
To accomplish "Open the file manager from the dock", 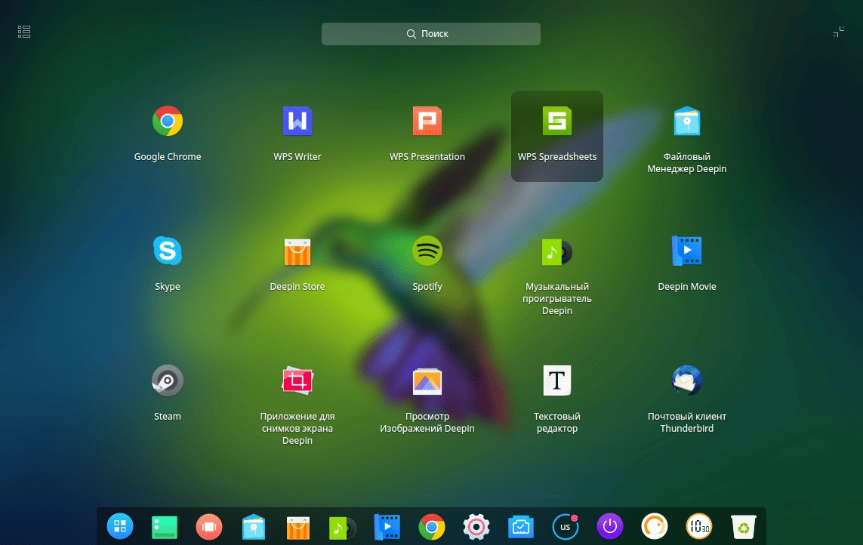I will [x=254, y=527].
